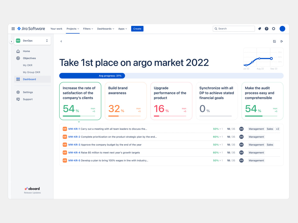
Task: Click the KR icon of MW-KR-4
Action: (x=65, y=153)
